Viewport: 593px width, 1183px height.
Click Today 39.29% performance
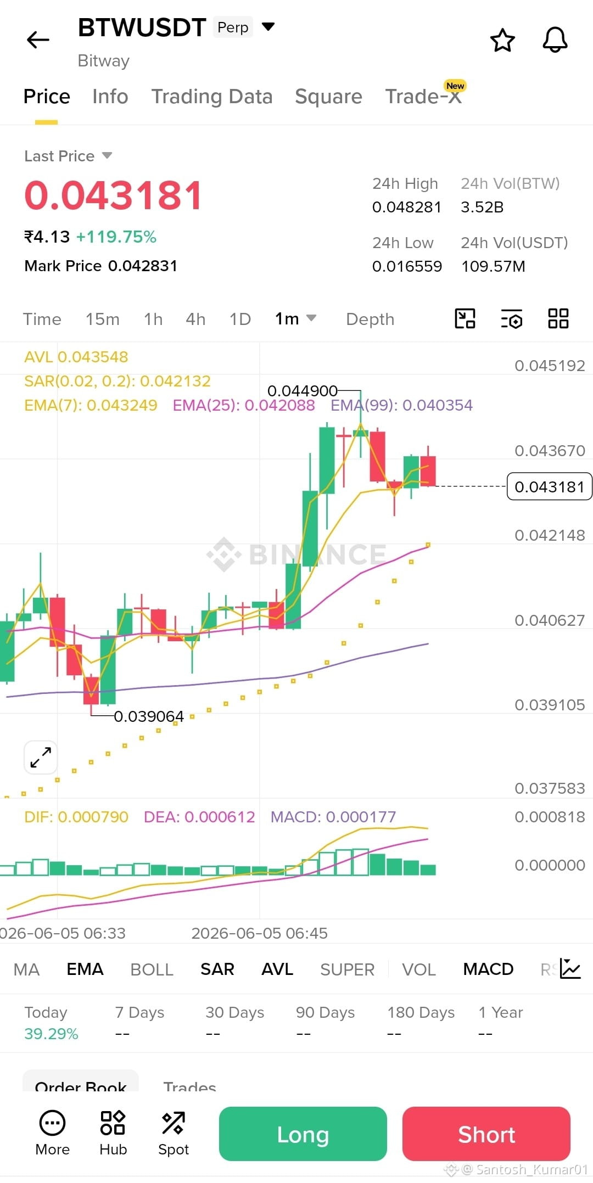point(51,1023)
